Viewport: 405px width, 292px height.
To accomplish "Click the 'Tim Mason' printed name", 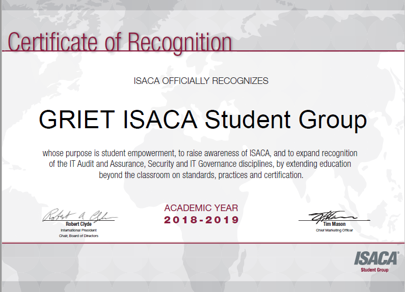I will (334, 224).
